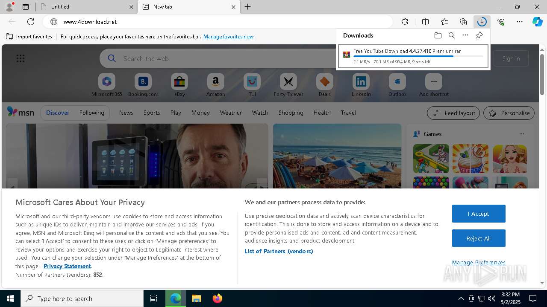
Task: Open the Sports category
Action: [x=152, y=113]
